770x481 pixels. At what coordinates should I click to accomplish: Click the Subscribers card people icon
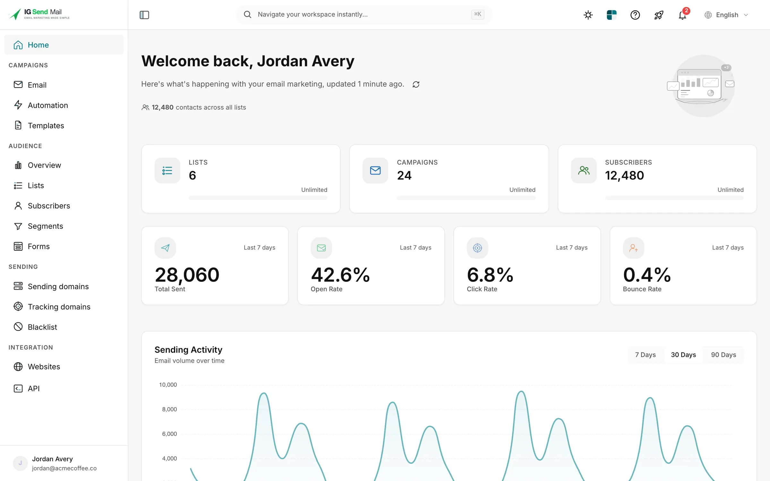point(584,170)
